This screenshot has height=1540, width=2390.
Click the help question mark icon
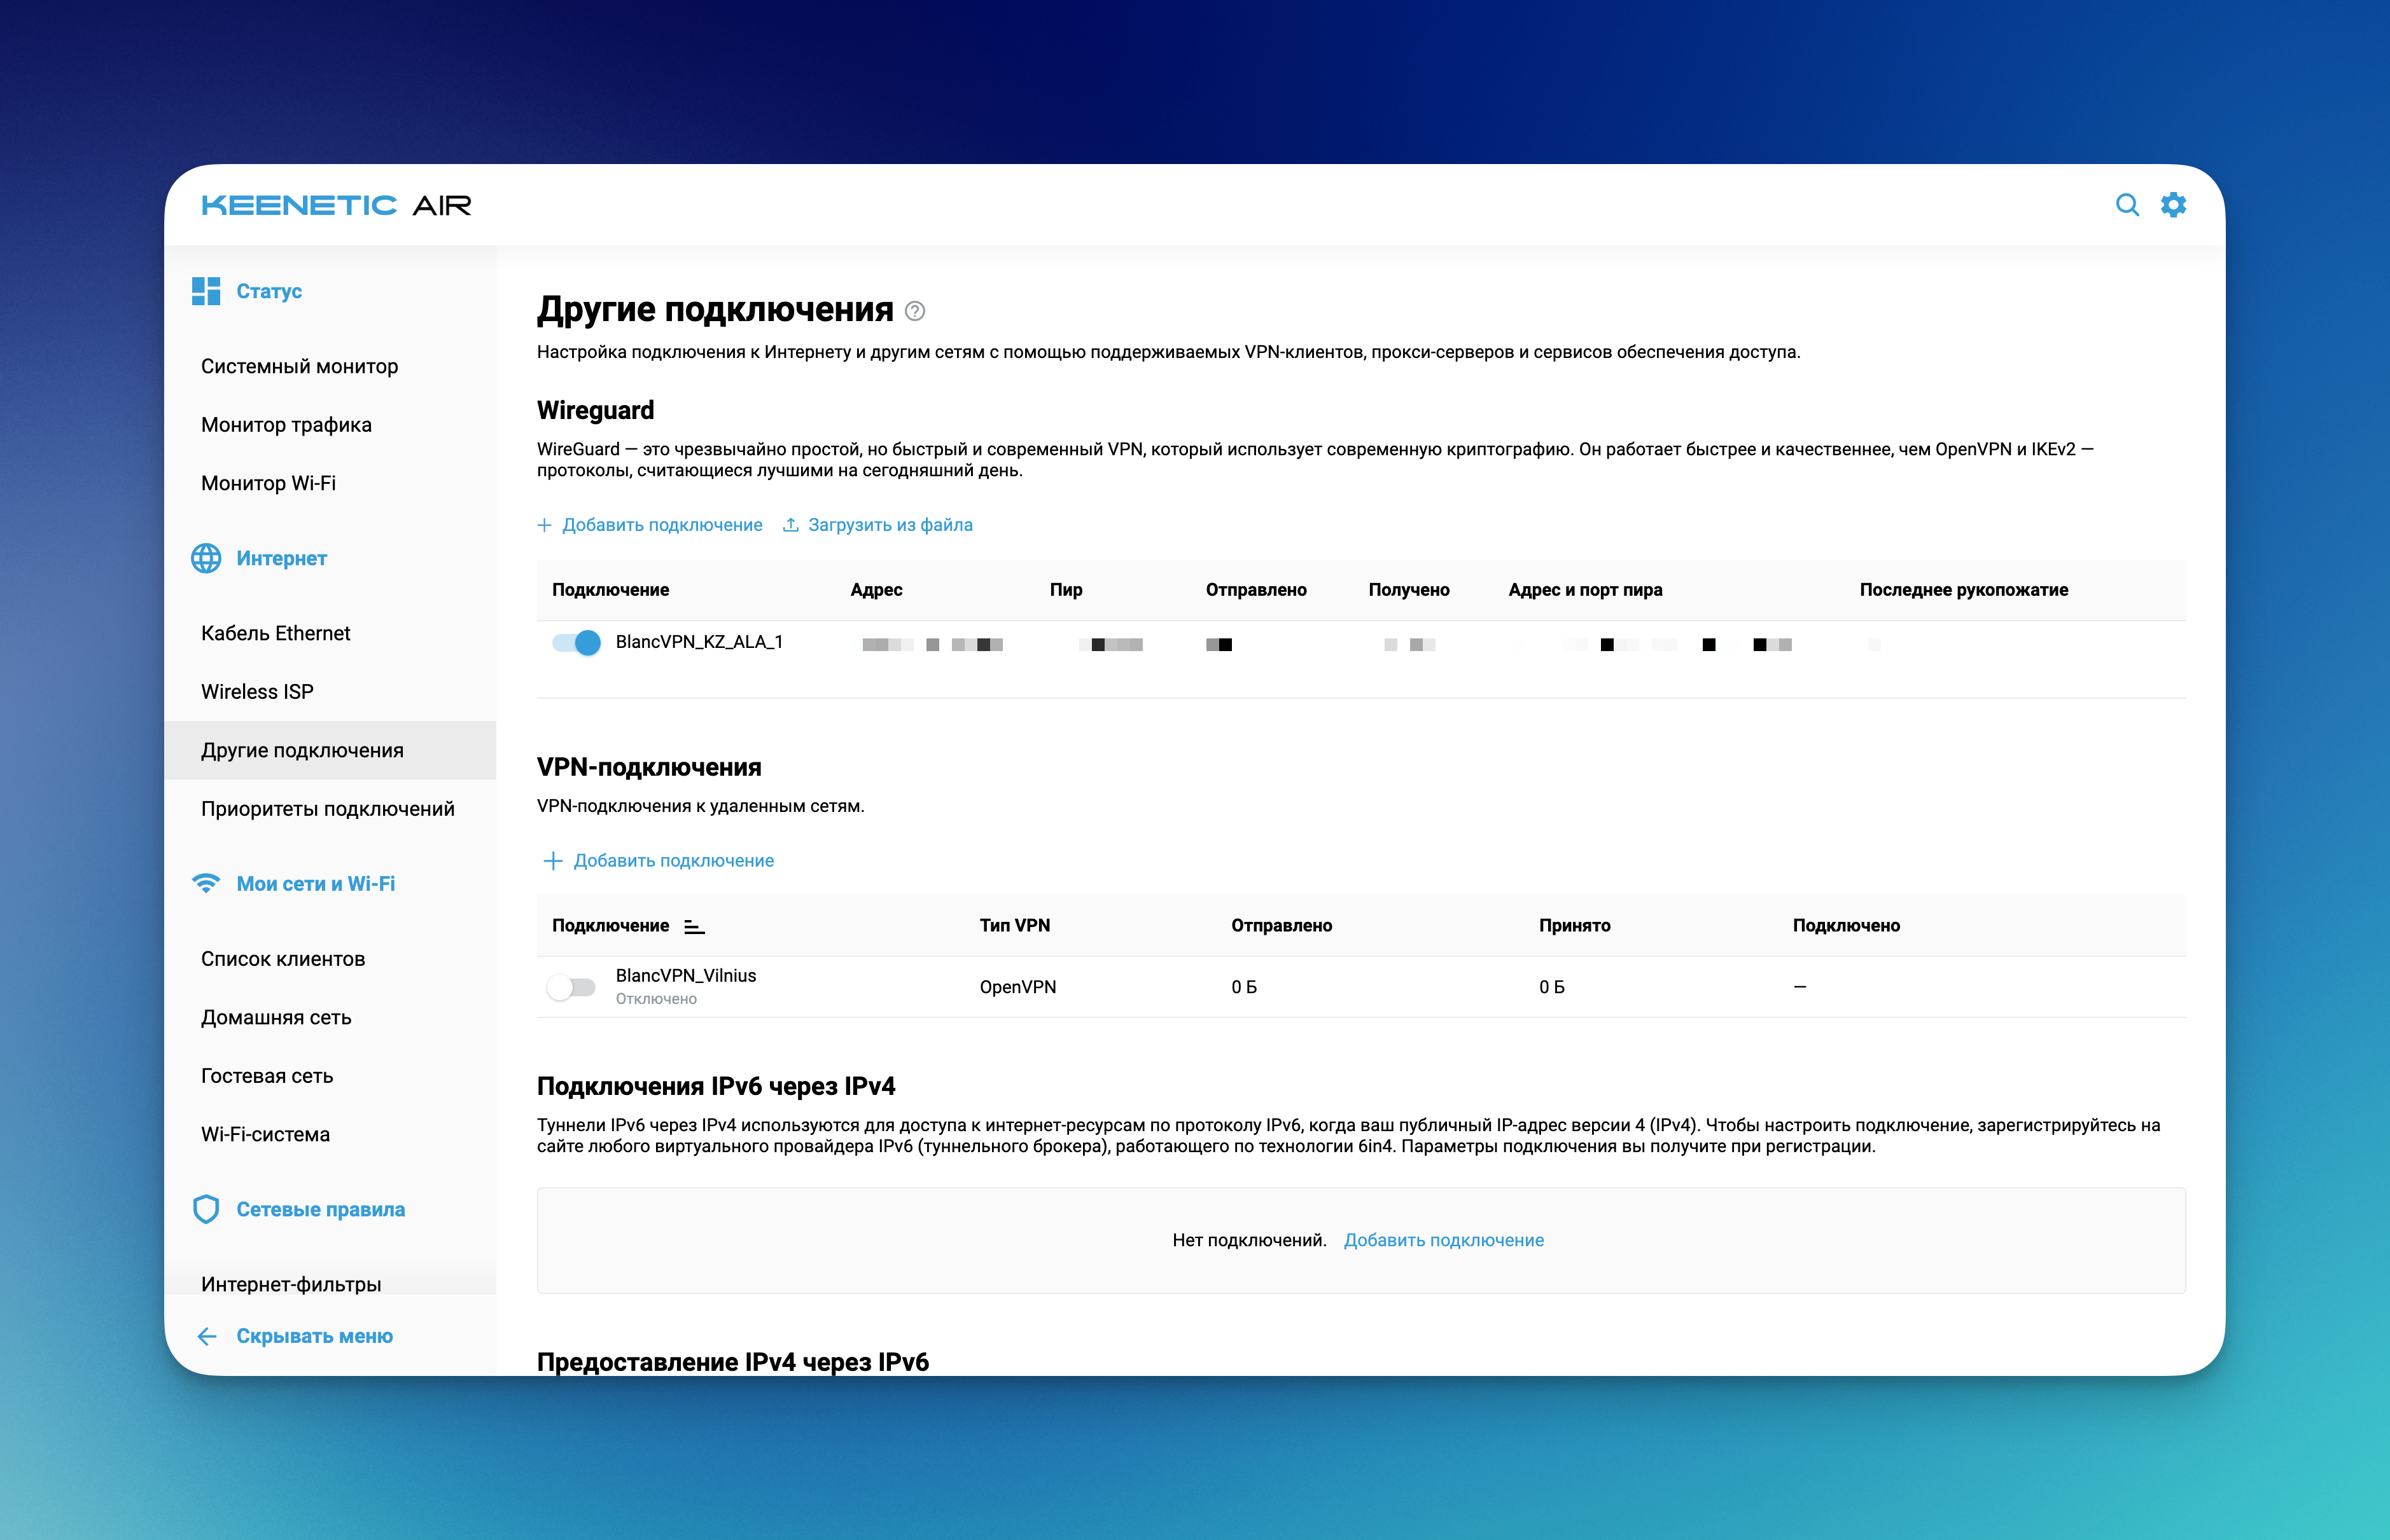click(x=915, y=311)
